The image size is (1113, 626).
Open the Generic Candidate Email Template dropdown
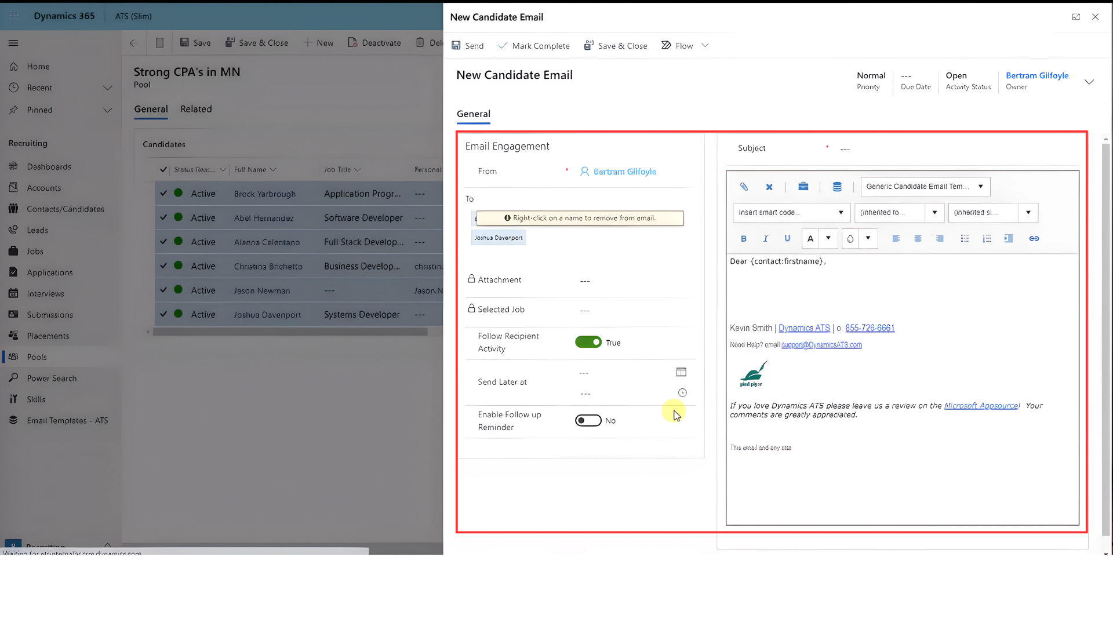pyautogui.click(x=926, y=187)
